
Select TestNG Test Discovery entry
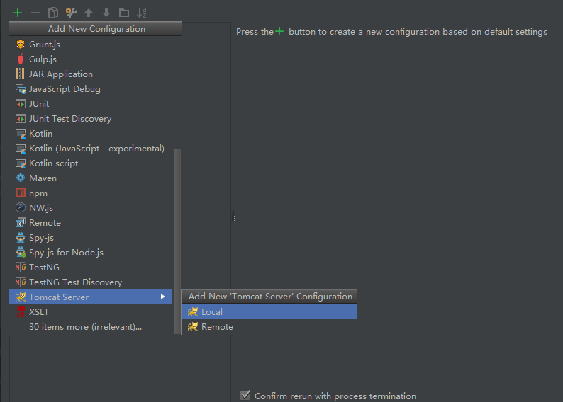point(91,282)
